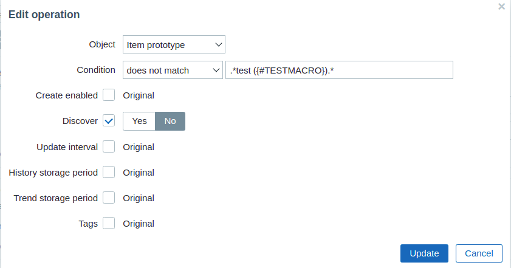
Task: Open the Object dropdown showing Item prototype
Action: point(174,44)
